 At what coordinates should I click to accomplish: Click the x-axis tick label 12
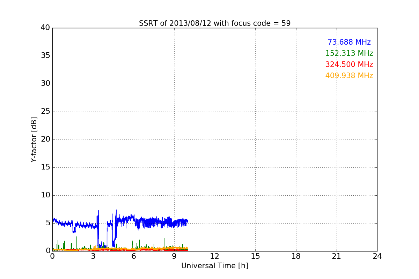click(x=215, y=256)
